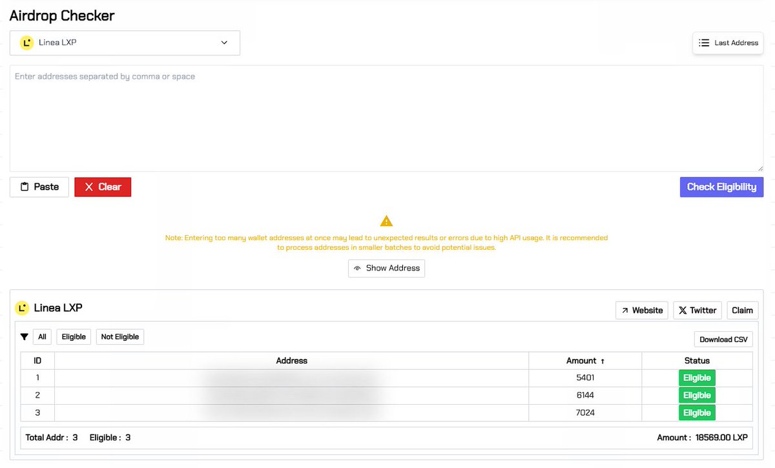The height and width of the screenshot is (468, 775).
Task: Click the total Amount 18569.00 LXP text
Action: [x=703, y=438]
